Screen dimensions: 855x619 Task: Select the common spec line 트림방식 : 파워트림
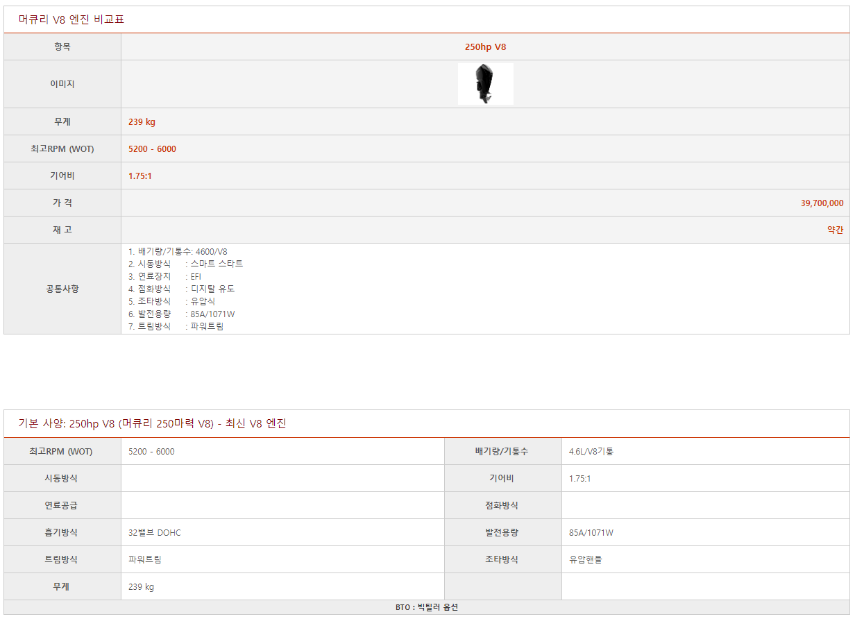(176, 326)
